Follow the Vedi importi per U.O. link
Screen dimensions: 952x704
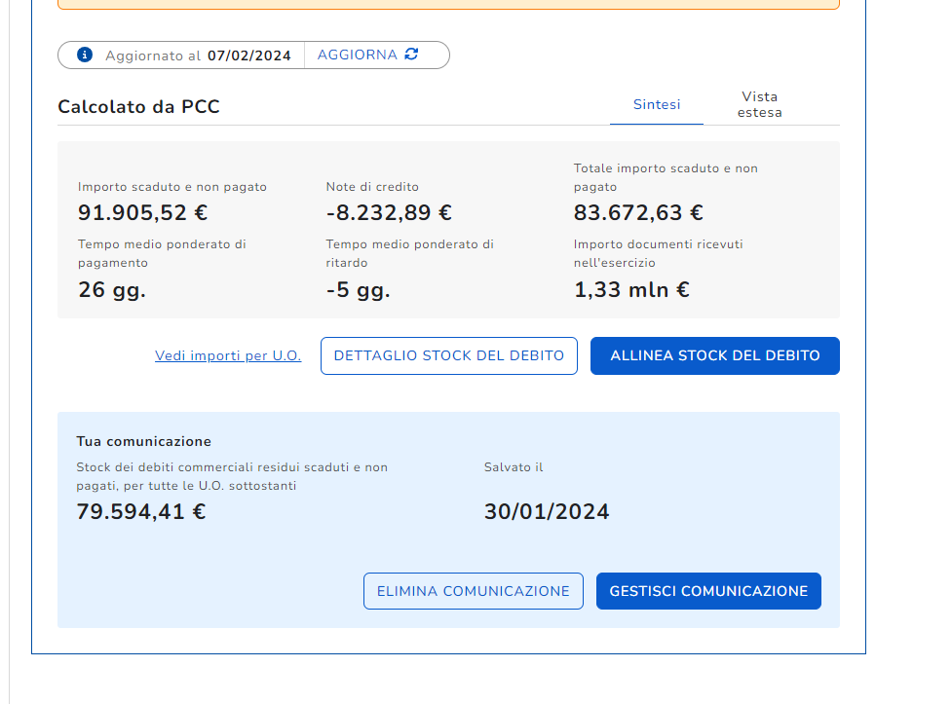click(228, 355)
